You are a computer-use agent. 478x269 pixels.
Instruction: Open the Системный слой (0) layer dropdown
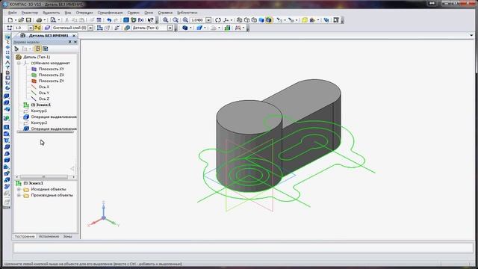90,28
